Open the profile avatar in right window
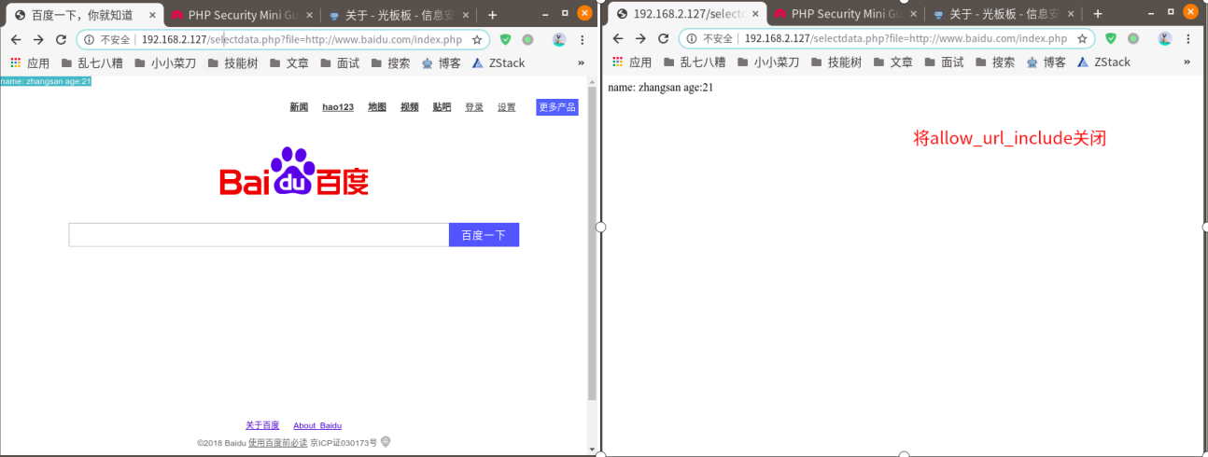 1164,38
